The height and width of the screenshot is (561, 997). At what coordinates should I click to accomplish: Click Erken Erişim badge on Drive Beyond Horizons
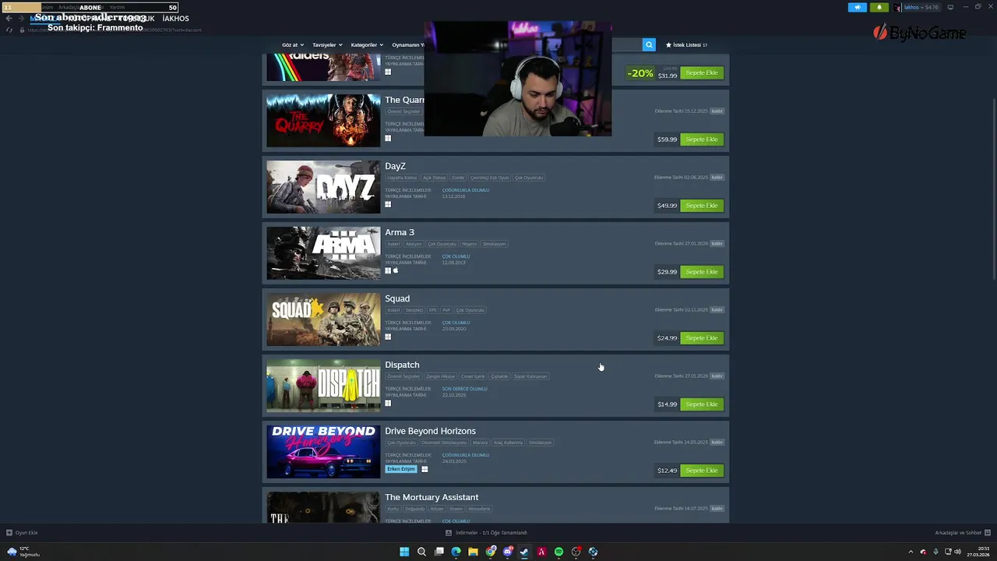coord(401,469)
